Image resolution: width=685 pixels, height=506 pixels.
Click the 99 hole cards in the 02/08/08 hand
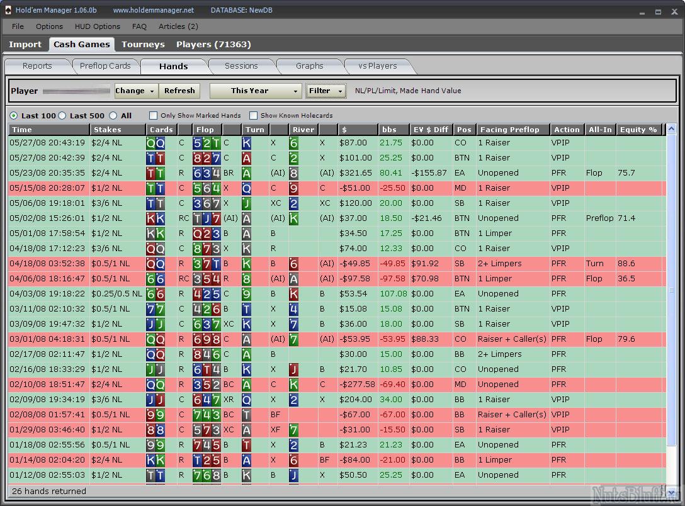[x=156, y=415]
